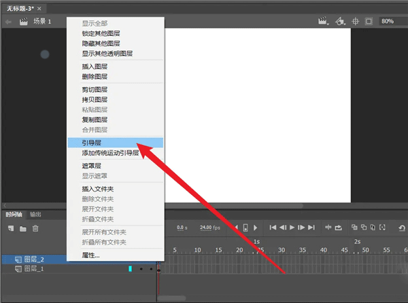This screenshot has height=303, width=408.
Task: Toggle the 图层_1 colored outline indicator
Action: [130, 269]
